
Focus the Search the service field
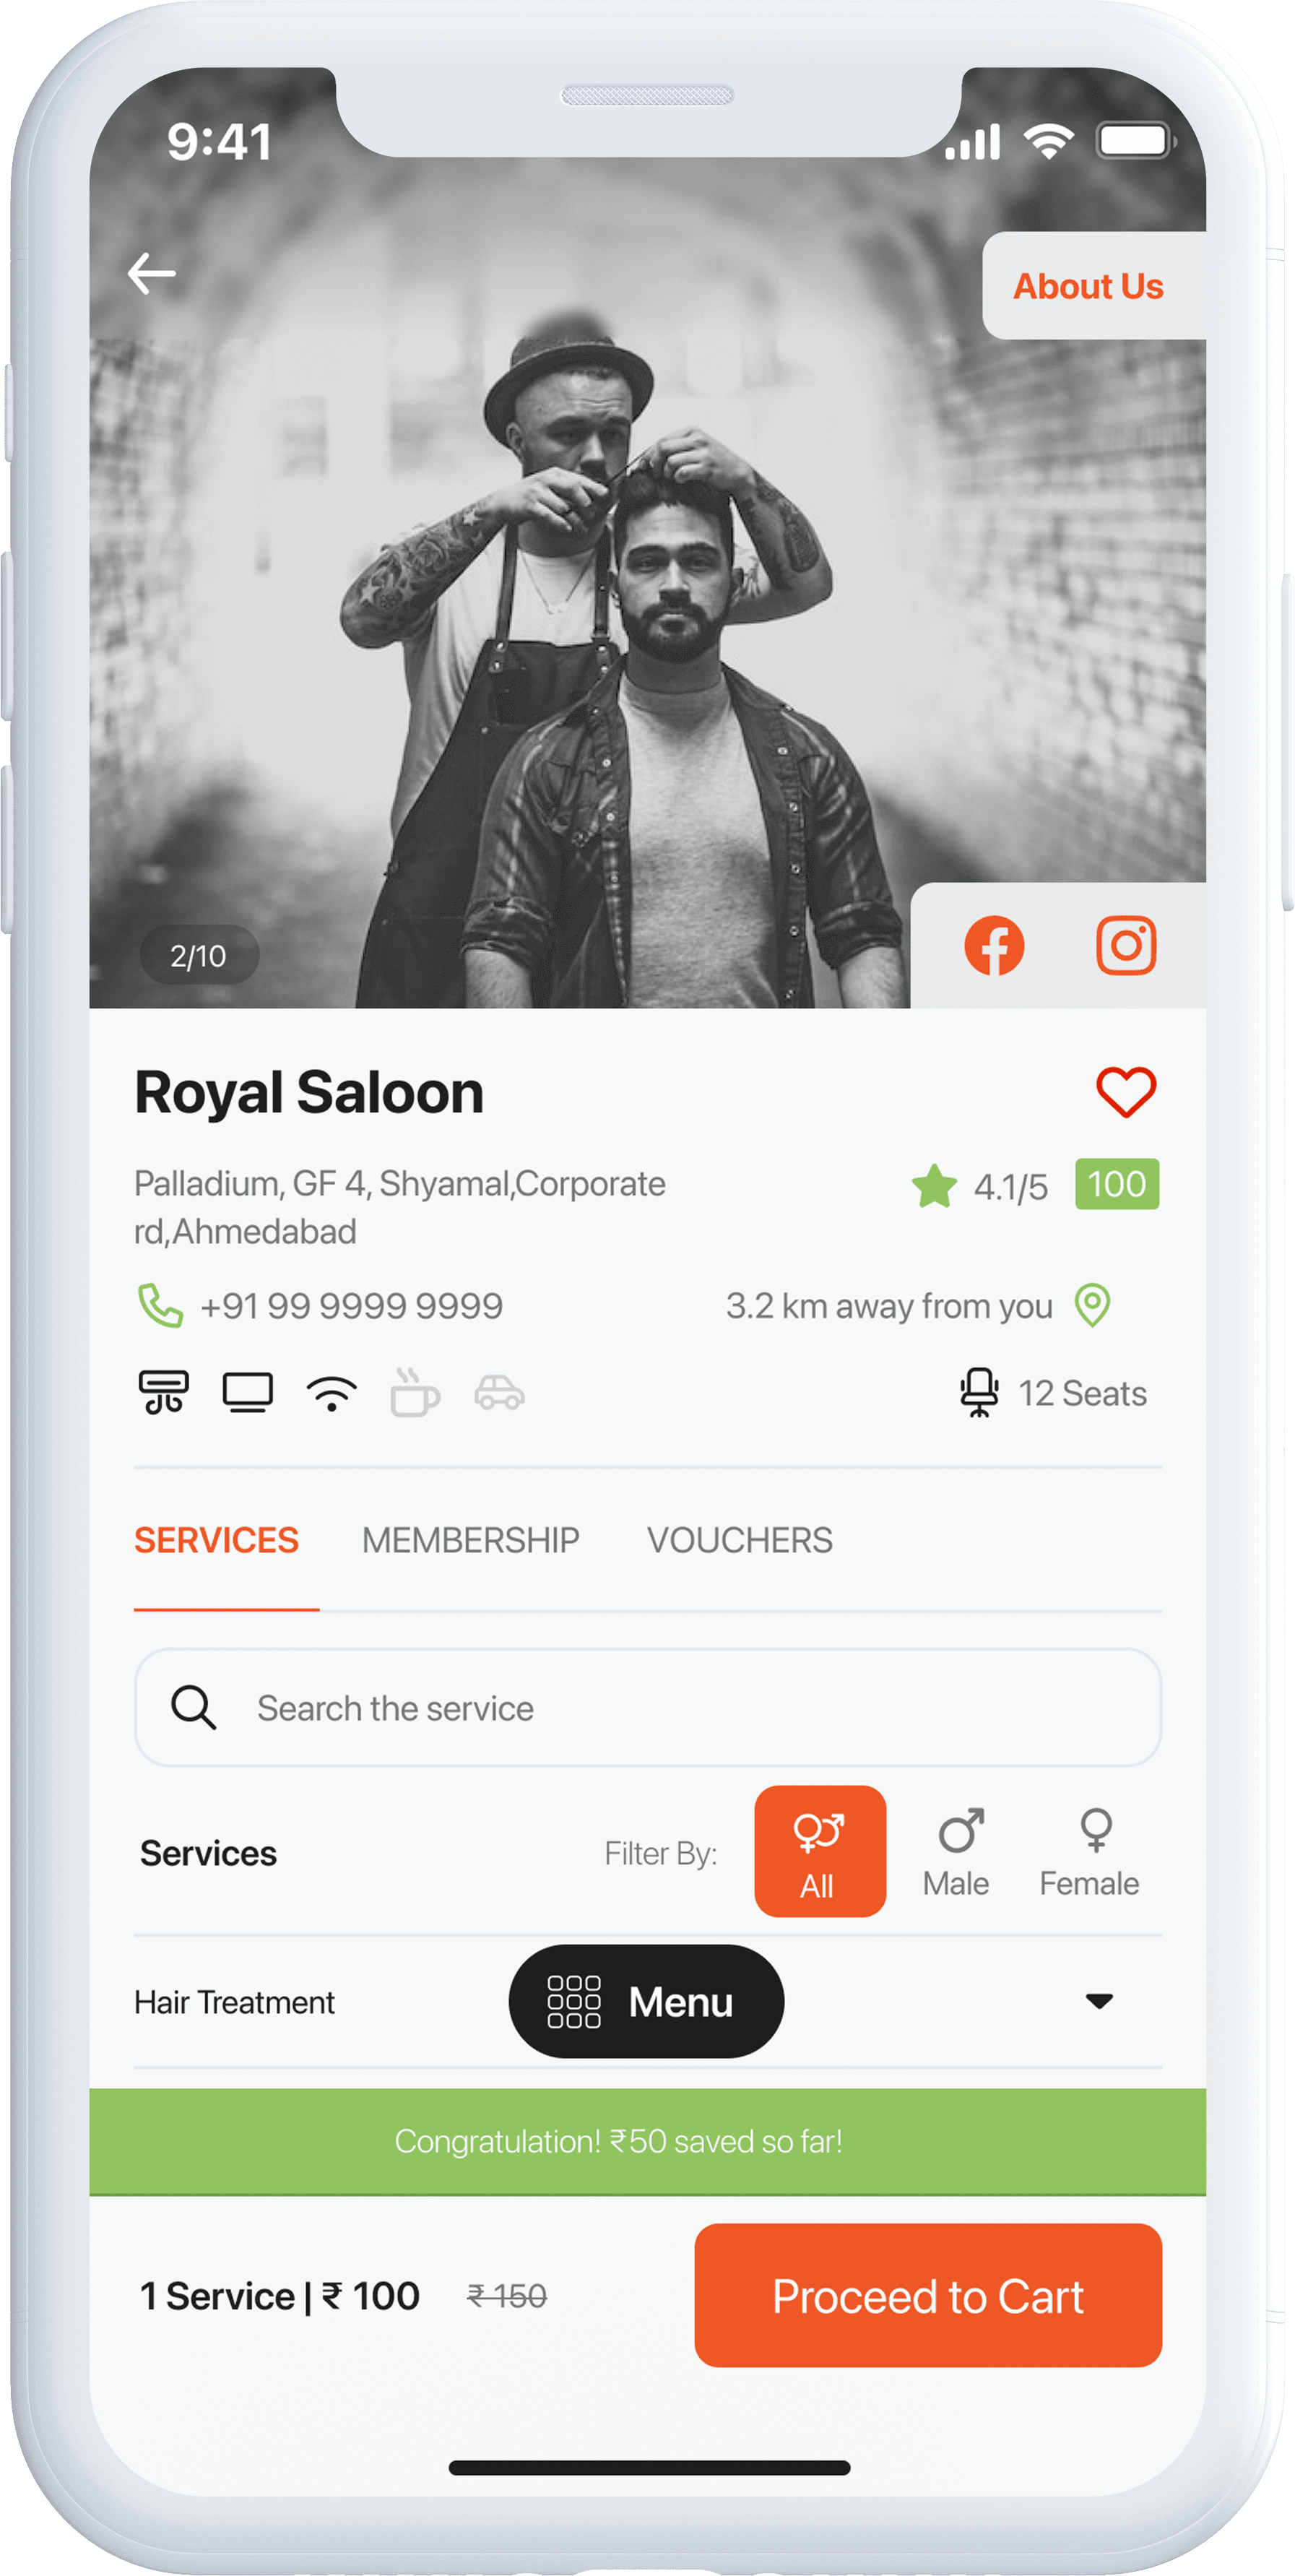click(x=648, y=1708)
